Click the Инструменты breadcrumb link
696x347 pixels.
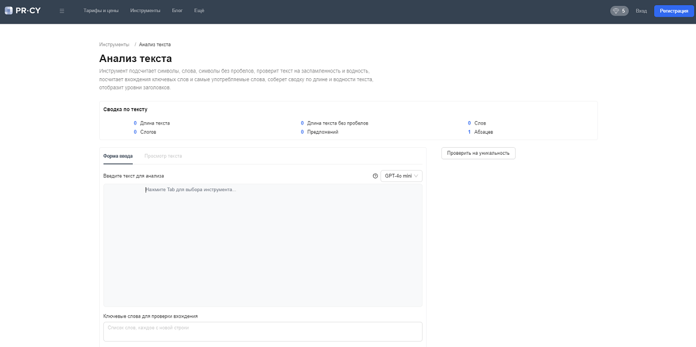114,45
